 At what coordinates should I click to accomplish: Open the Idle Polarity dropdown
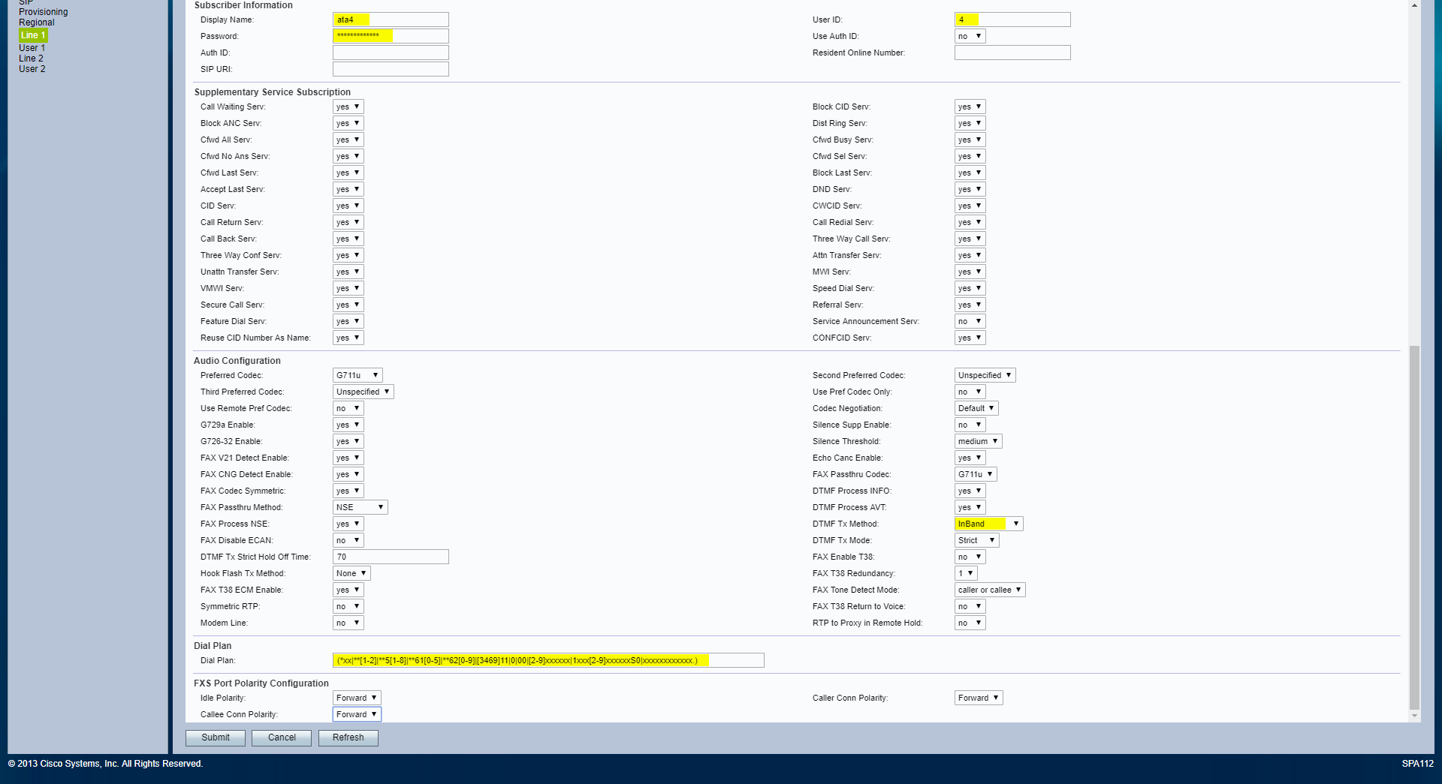click(357, 698)
